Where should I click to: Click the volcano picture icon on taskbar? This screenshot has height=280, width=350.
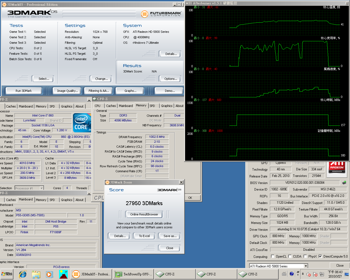(63, 274)
